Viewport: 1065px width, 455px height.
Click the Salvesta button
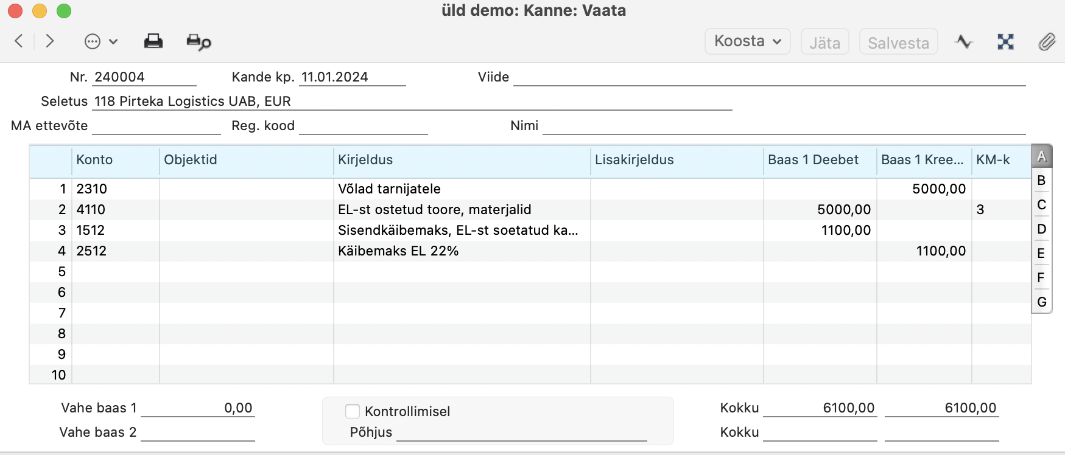point(898,42)
